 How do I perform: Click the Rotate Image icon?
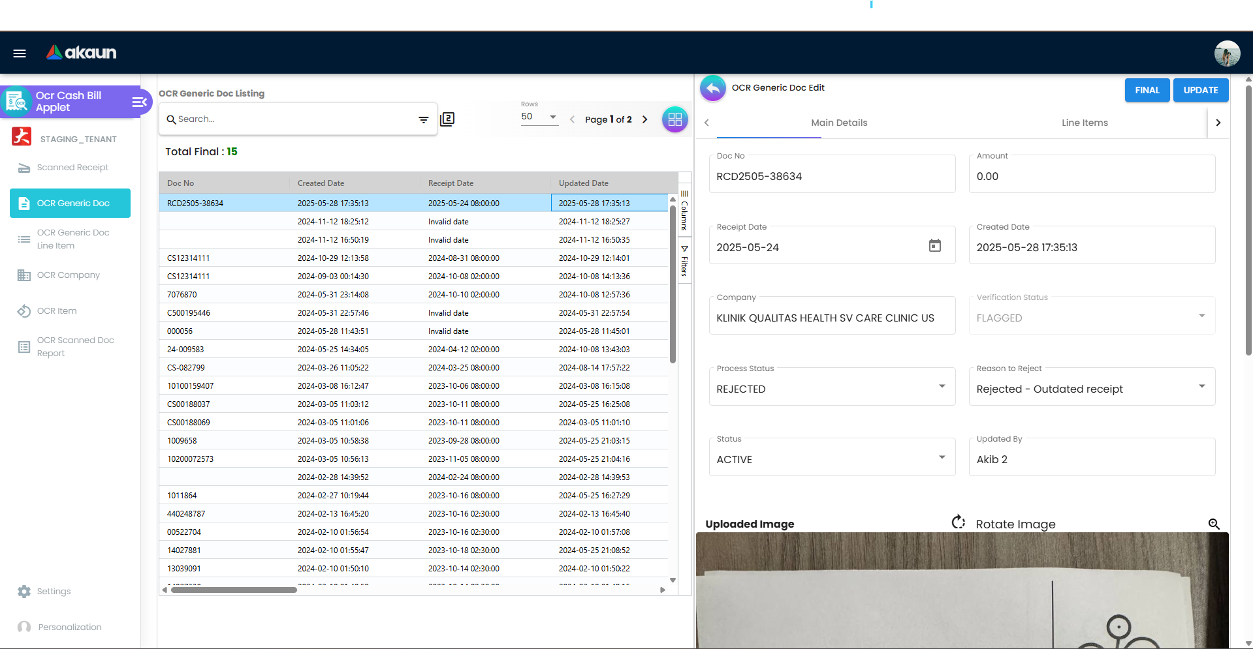coord(958,522)
